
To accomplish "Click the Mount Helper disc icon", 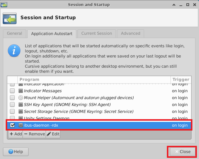I will pos(21,98).
